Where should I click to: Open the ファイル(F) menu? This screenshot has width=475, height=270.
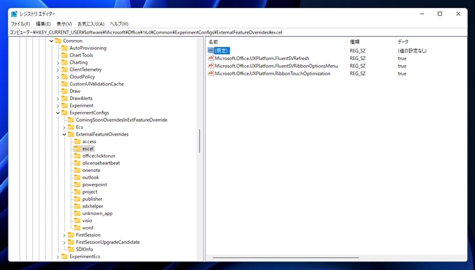(x=20, y=24)
